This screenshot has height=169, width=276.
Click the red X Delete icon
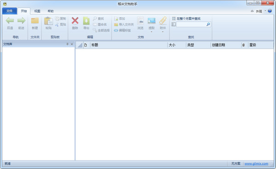[75, 21]
